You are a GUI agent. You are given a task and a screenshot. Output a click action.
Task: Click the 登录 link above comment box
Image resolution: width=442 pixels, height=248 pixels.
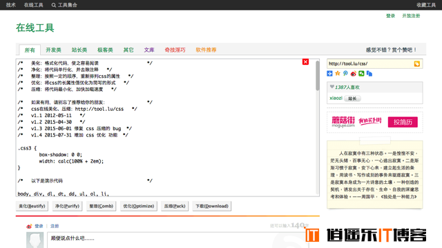39,226
